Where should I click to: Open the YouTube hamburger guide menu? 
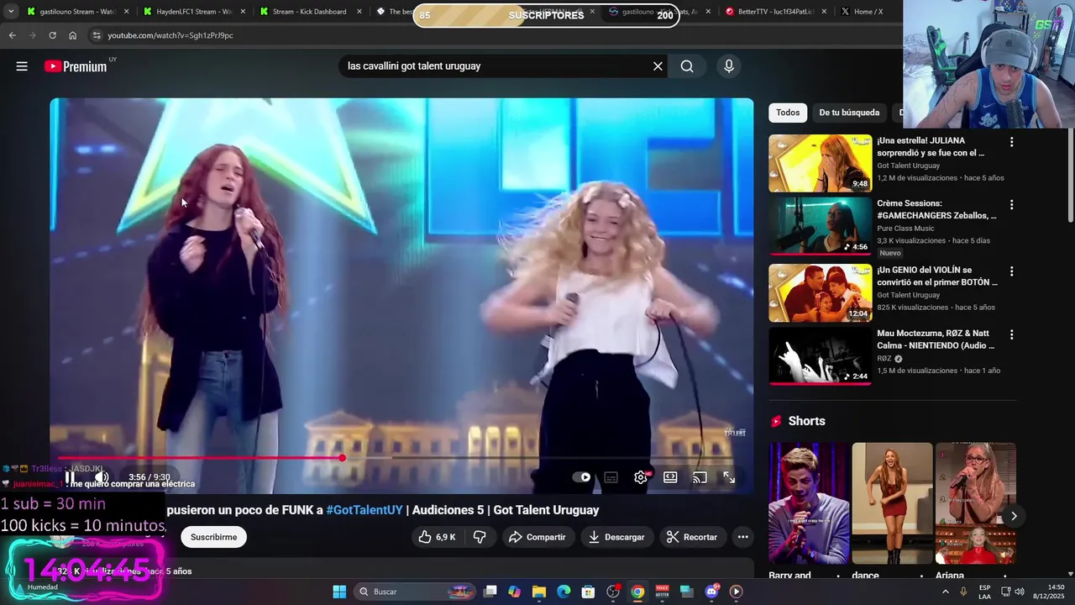pos(22,66)
